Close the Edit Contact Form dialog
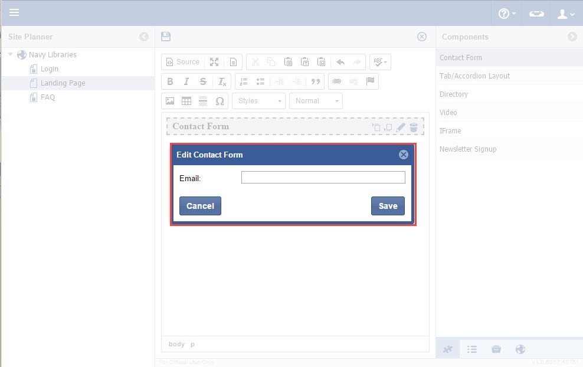583x367 pixels. pos(404,155)
